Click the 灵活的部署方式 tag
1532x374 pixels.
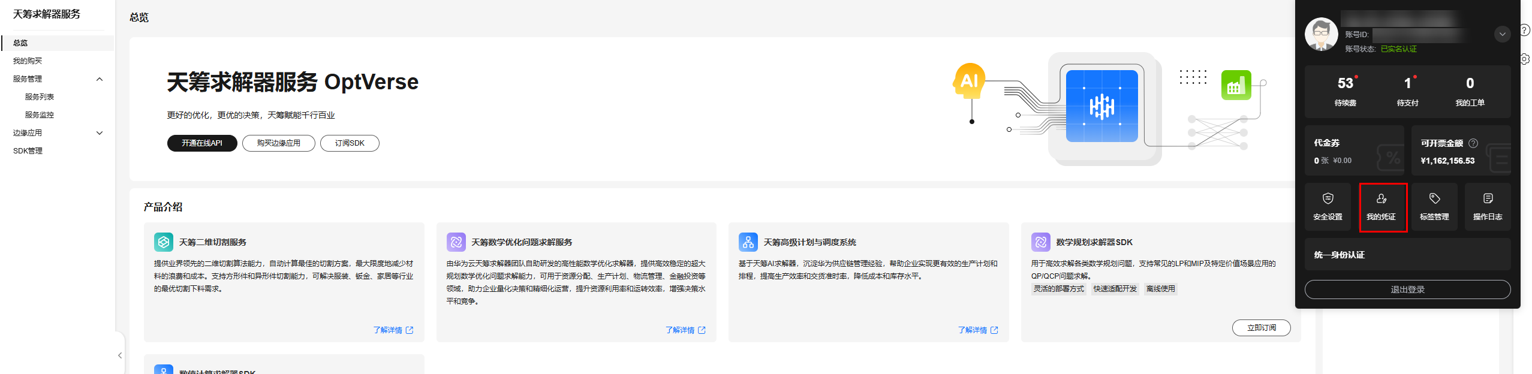[1059, 289]
